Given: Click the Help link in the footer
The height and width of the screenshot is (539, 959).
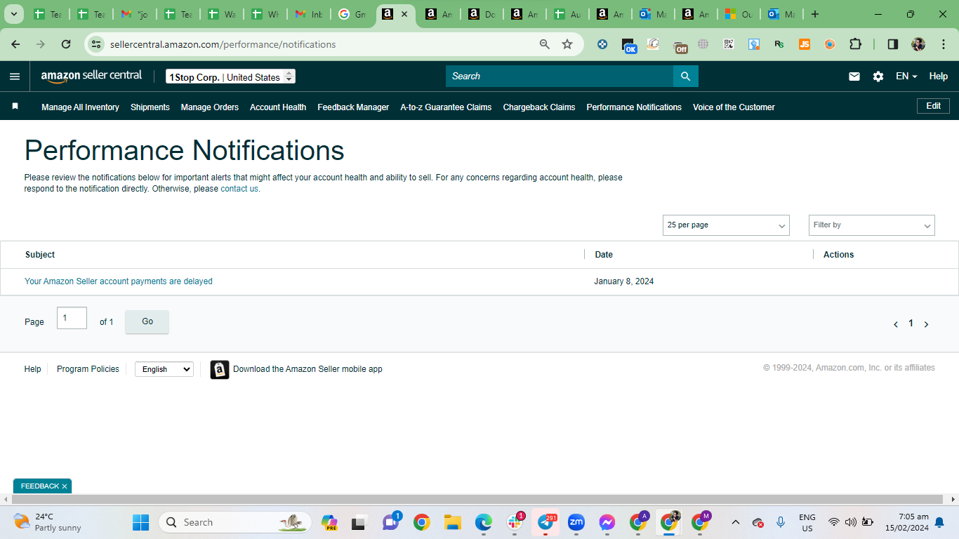Looking at the screenshot, I should [33, 369].
